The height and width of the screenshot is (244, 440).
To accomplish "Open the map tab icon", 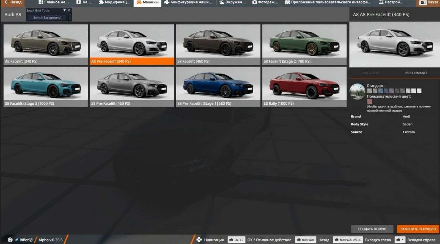I will (x=79, y=2).
